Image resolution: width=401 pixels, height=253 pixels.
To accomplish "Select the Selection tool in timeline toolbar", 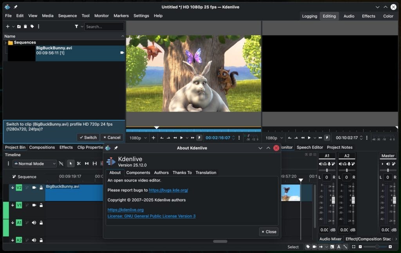I will 71,164.
